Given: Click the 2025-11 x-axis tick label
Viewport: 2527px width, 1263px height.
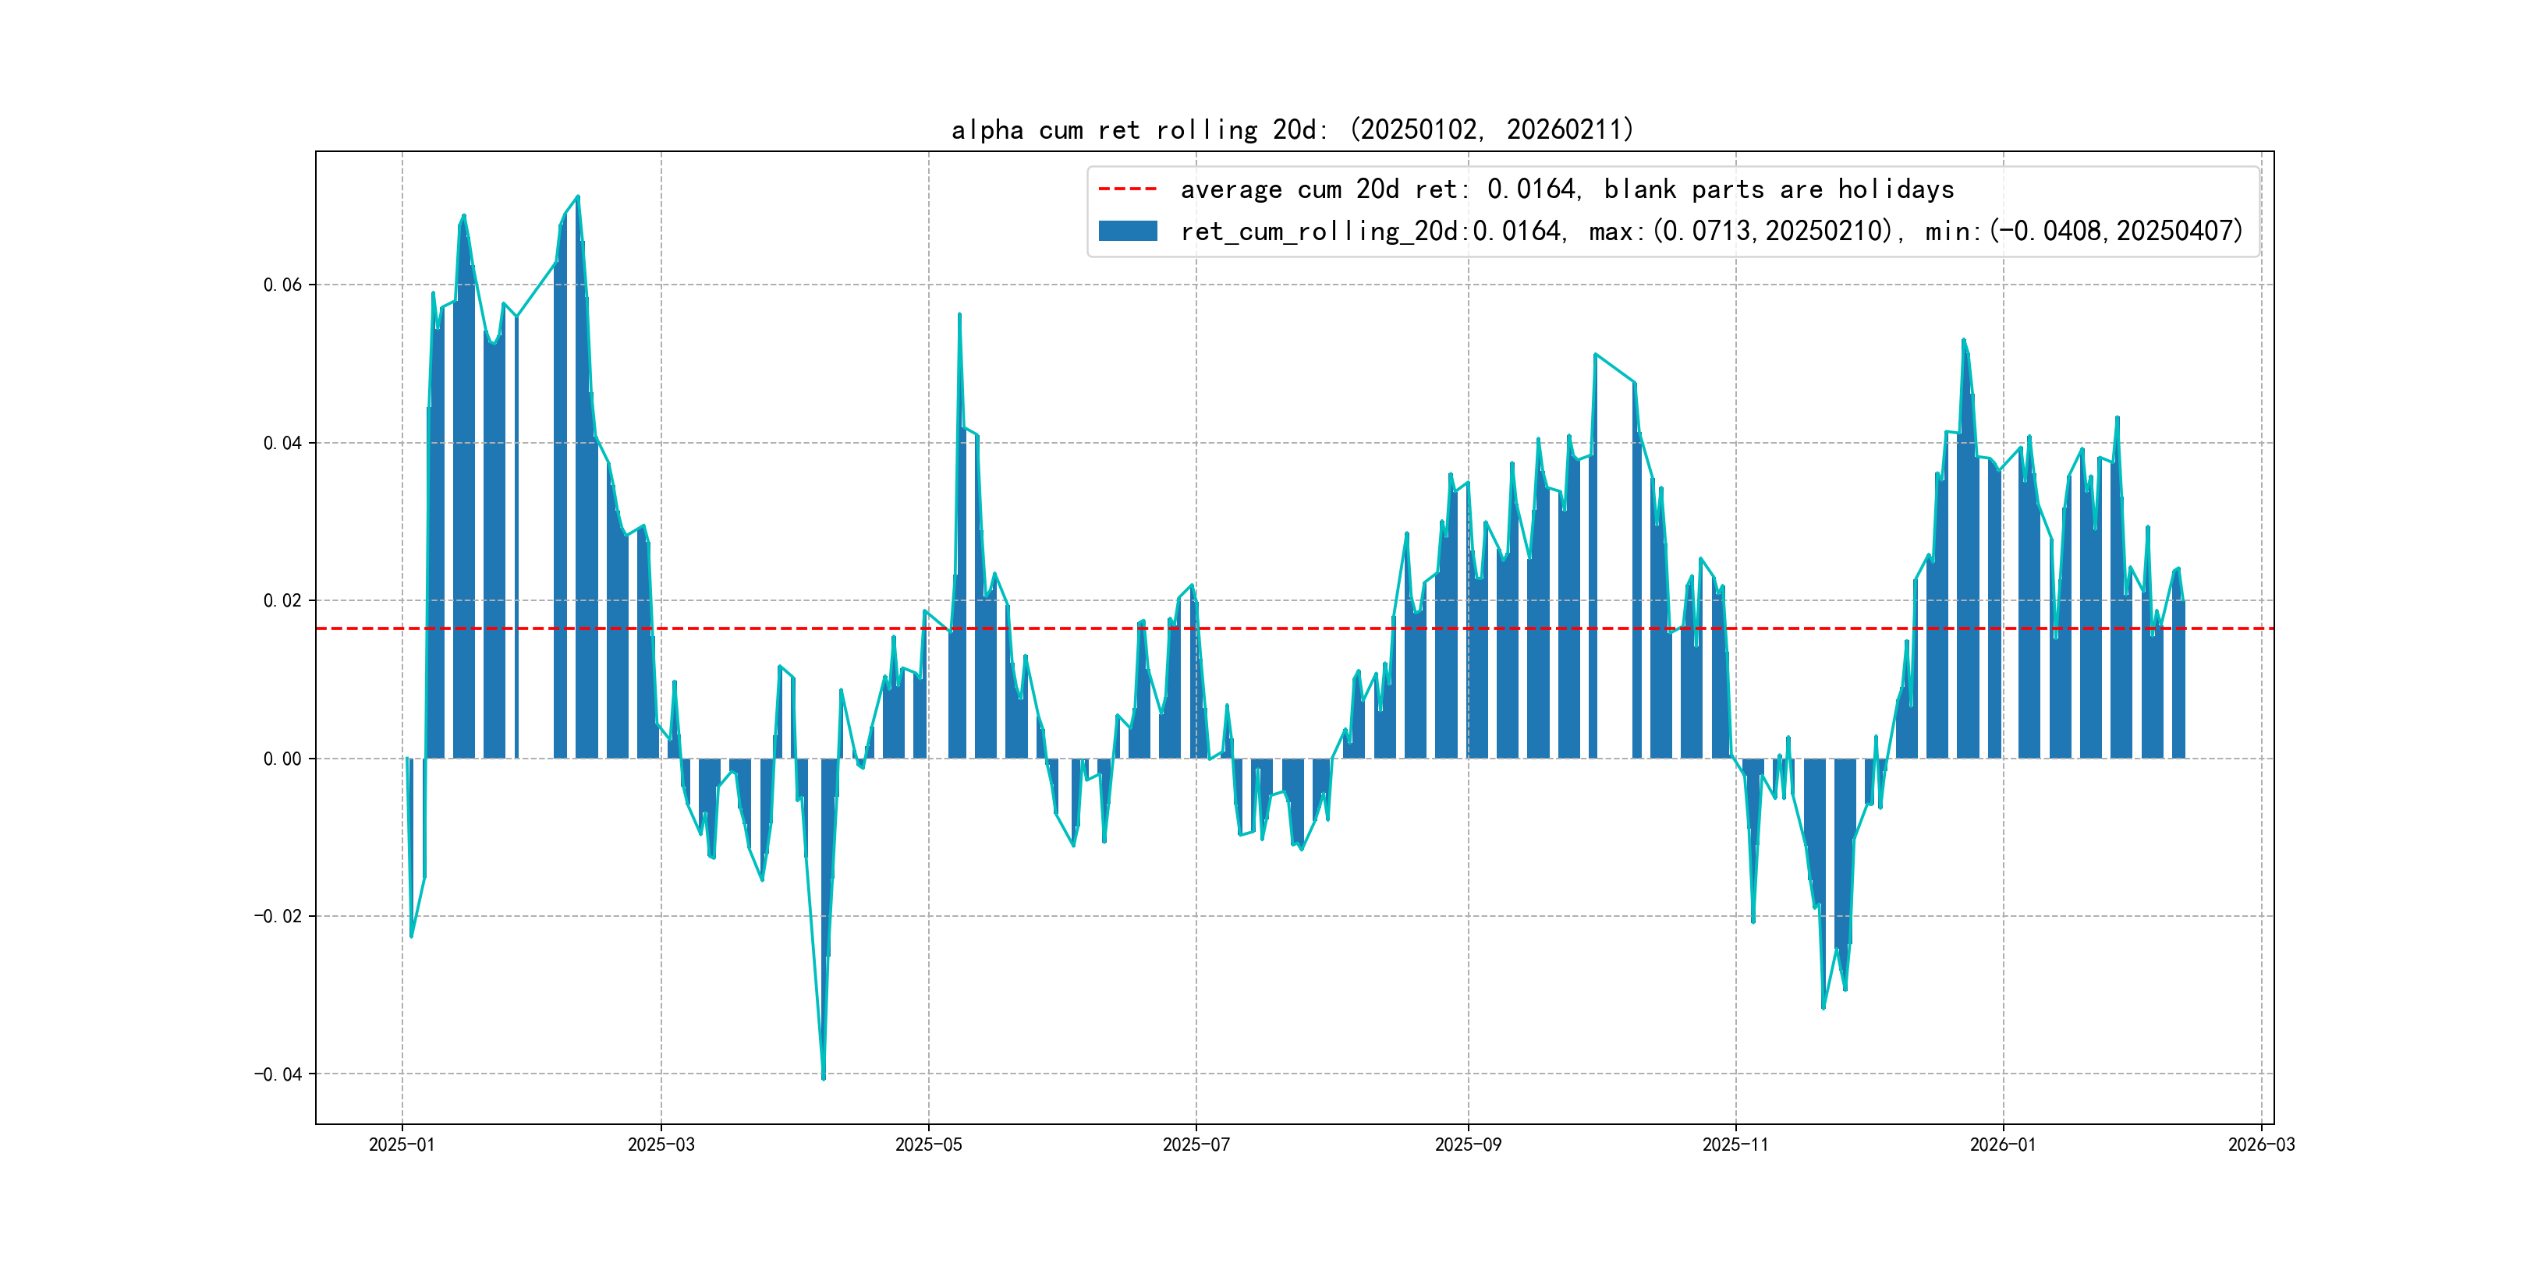Looking at the screenshot, I should coord(1735,1144).
